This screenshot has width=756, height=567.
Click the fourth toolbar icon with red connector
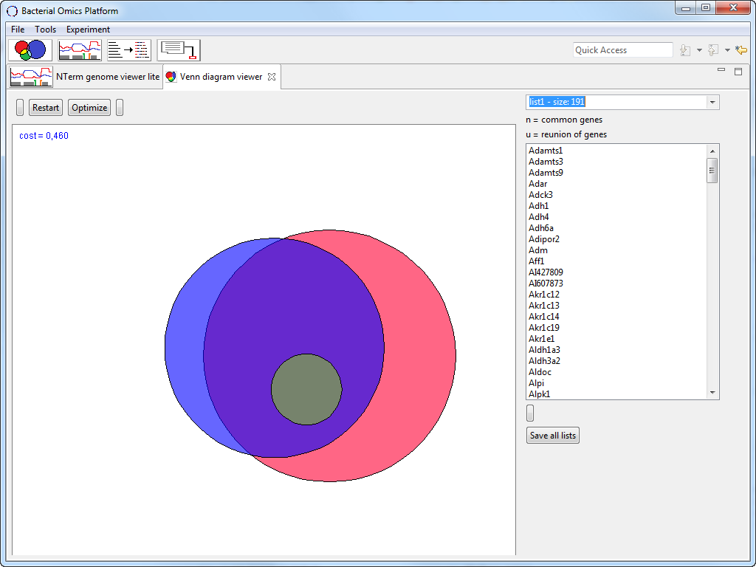(179, 50)
